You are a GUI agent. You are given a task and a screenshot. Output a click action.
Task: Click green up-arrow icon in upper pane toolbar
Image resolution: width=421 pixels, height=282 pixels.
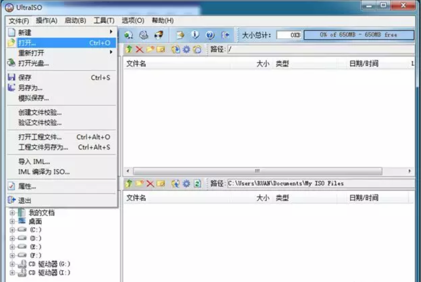(129, 49)
